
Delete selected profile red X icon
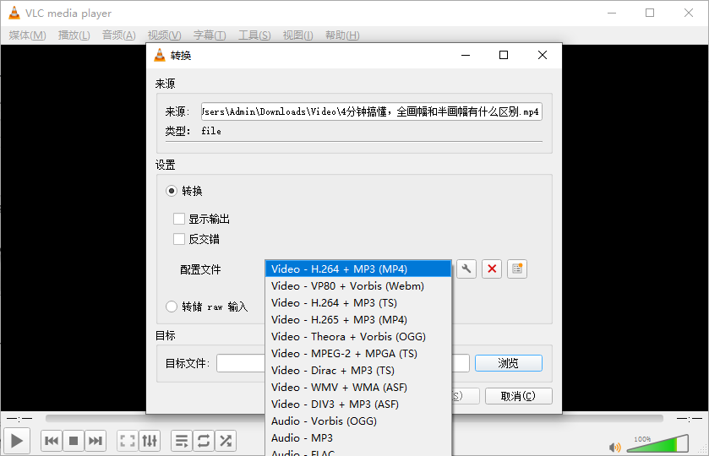point(492,269)
